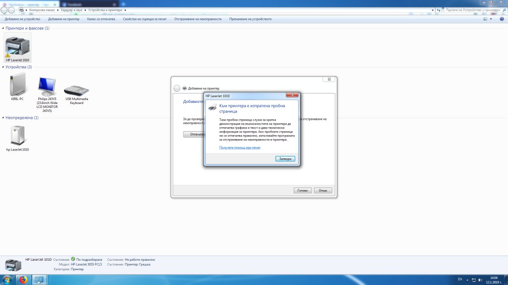Open address bar history dropdown
Screen dimensions: 508x285
[x=433, y=10]
